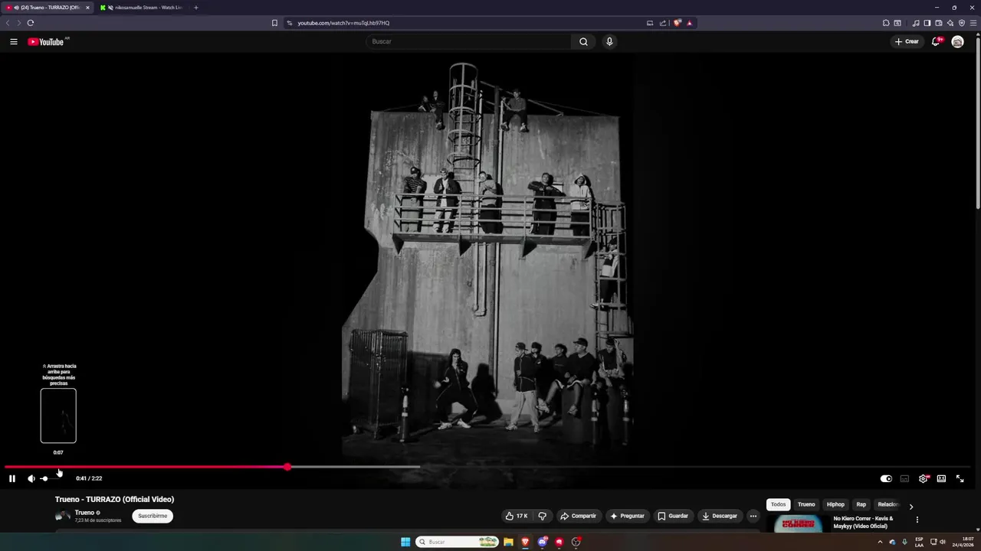Open the player settings gear
The image size is (981, 551).
(923, 478)
